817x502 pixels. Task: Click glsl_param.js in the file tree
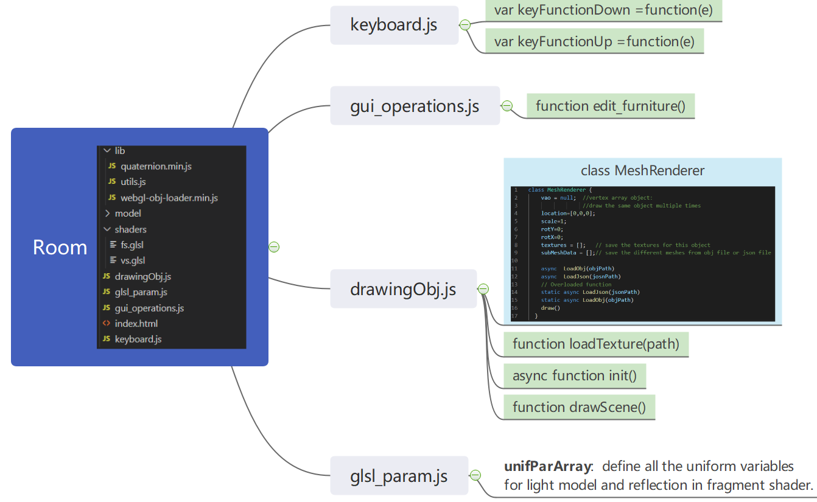point(141,293)
